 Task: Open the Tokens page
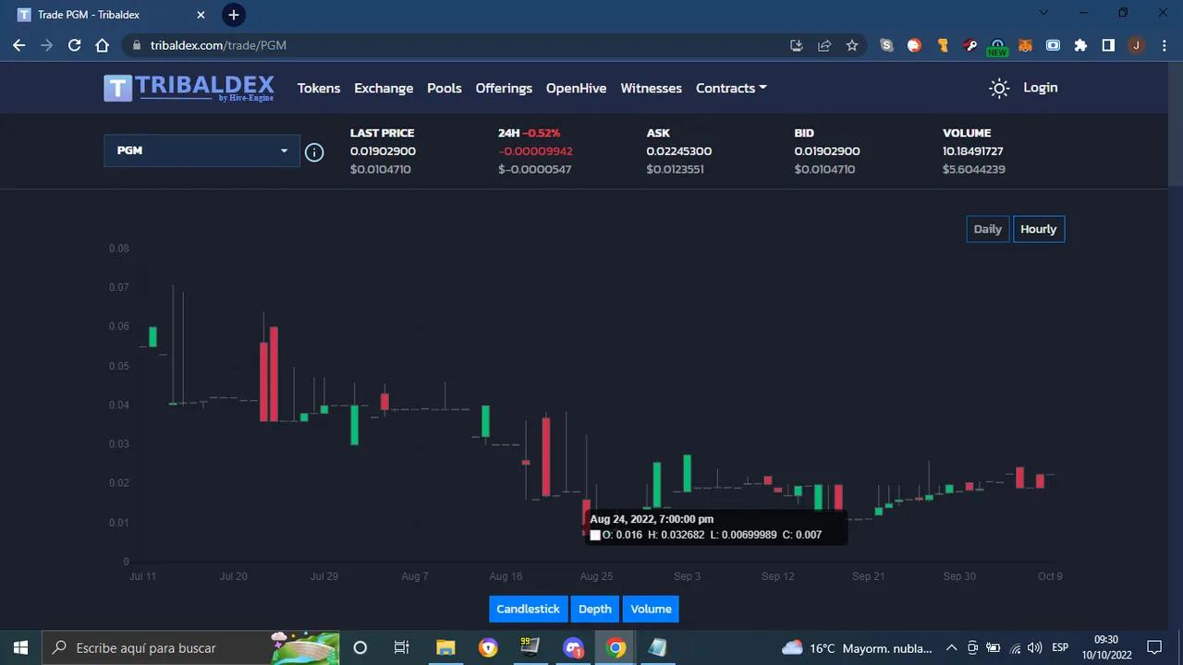click(319, 88)
